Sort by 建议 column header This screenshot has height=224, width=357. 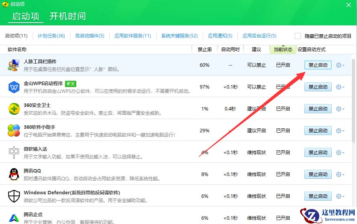[x=257, y=49]
